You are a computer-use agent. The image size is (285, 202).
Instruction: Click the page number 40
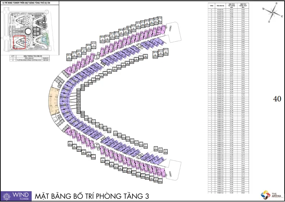[277, 99]
